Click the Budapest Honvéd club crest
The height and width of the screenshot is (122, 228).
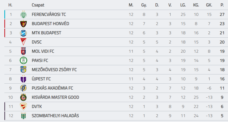[x=23, y=24]
